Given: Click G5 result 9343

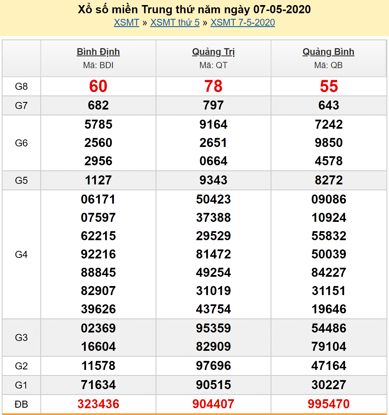Looking at the screenshot, I should click(x=213, y=180).
